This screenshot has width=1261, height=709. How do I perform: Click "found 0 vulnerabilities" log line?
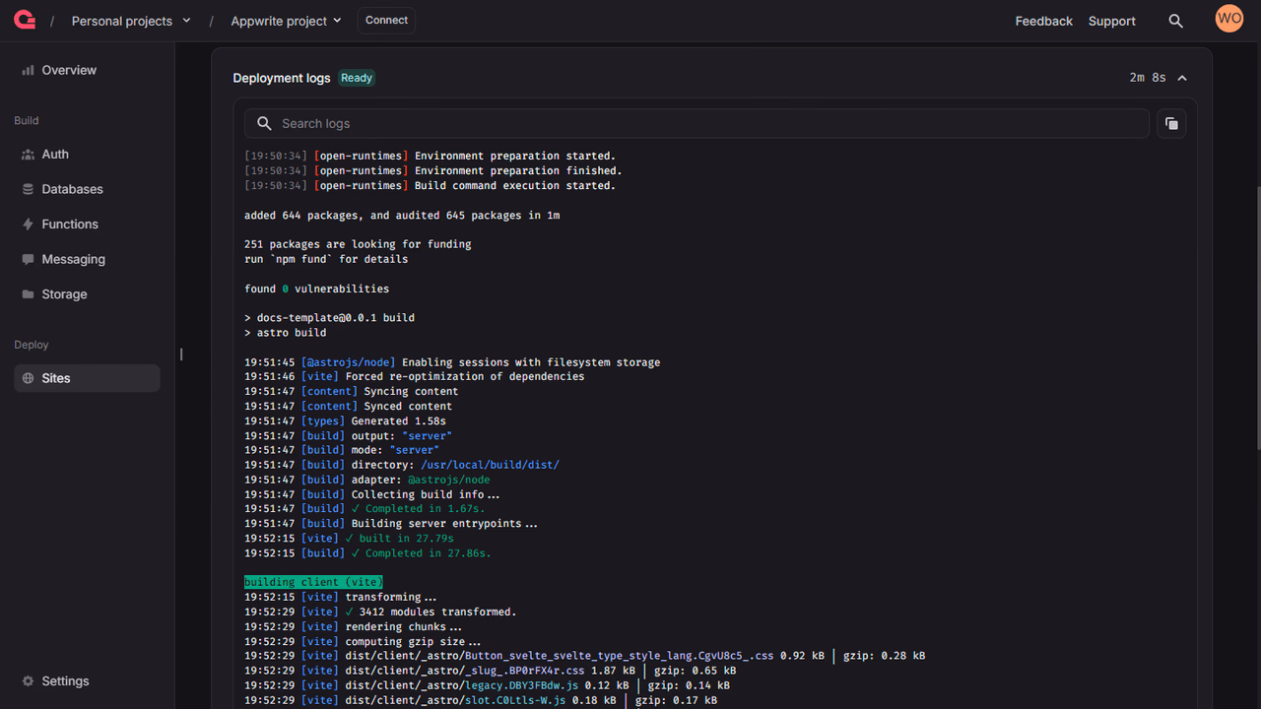(x=316, y=289)
